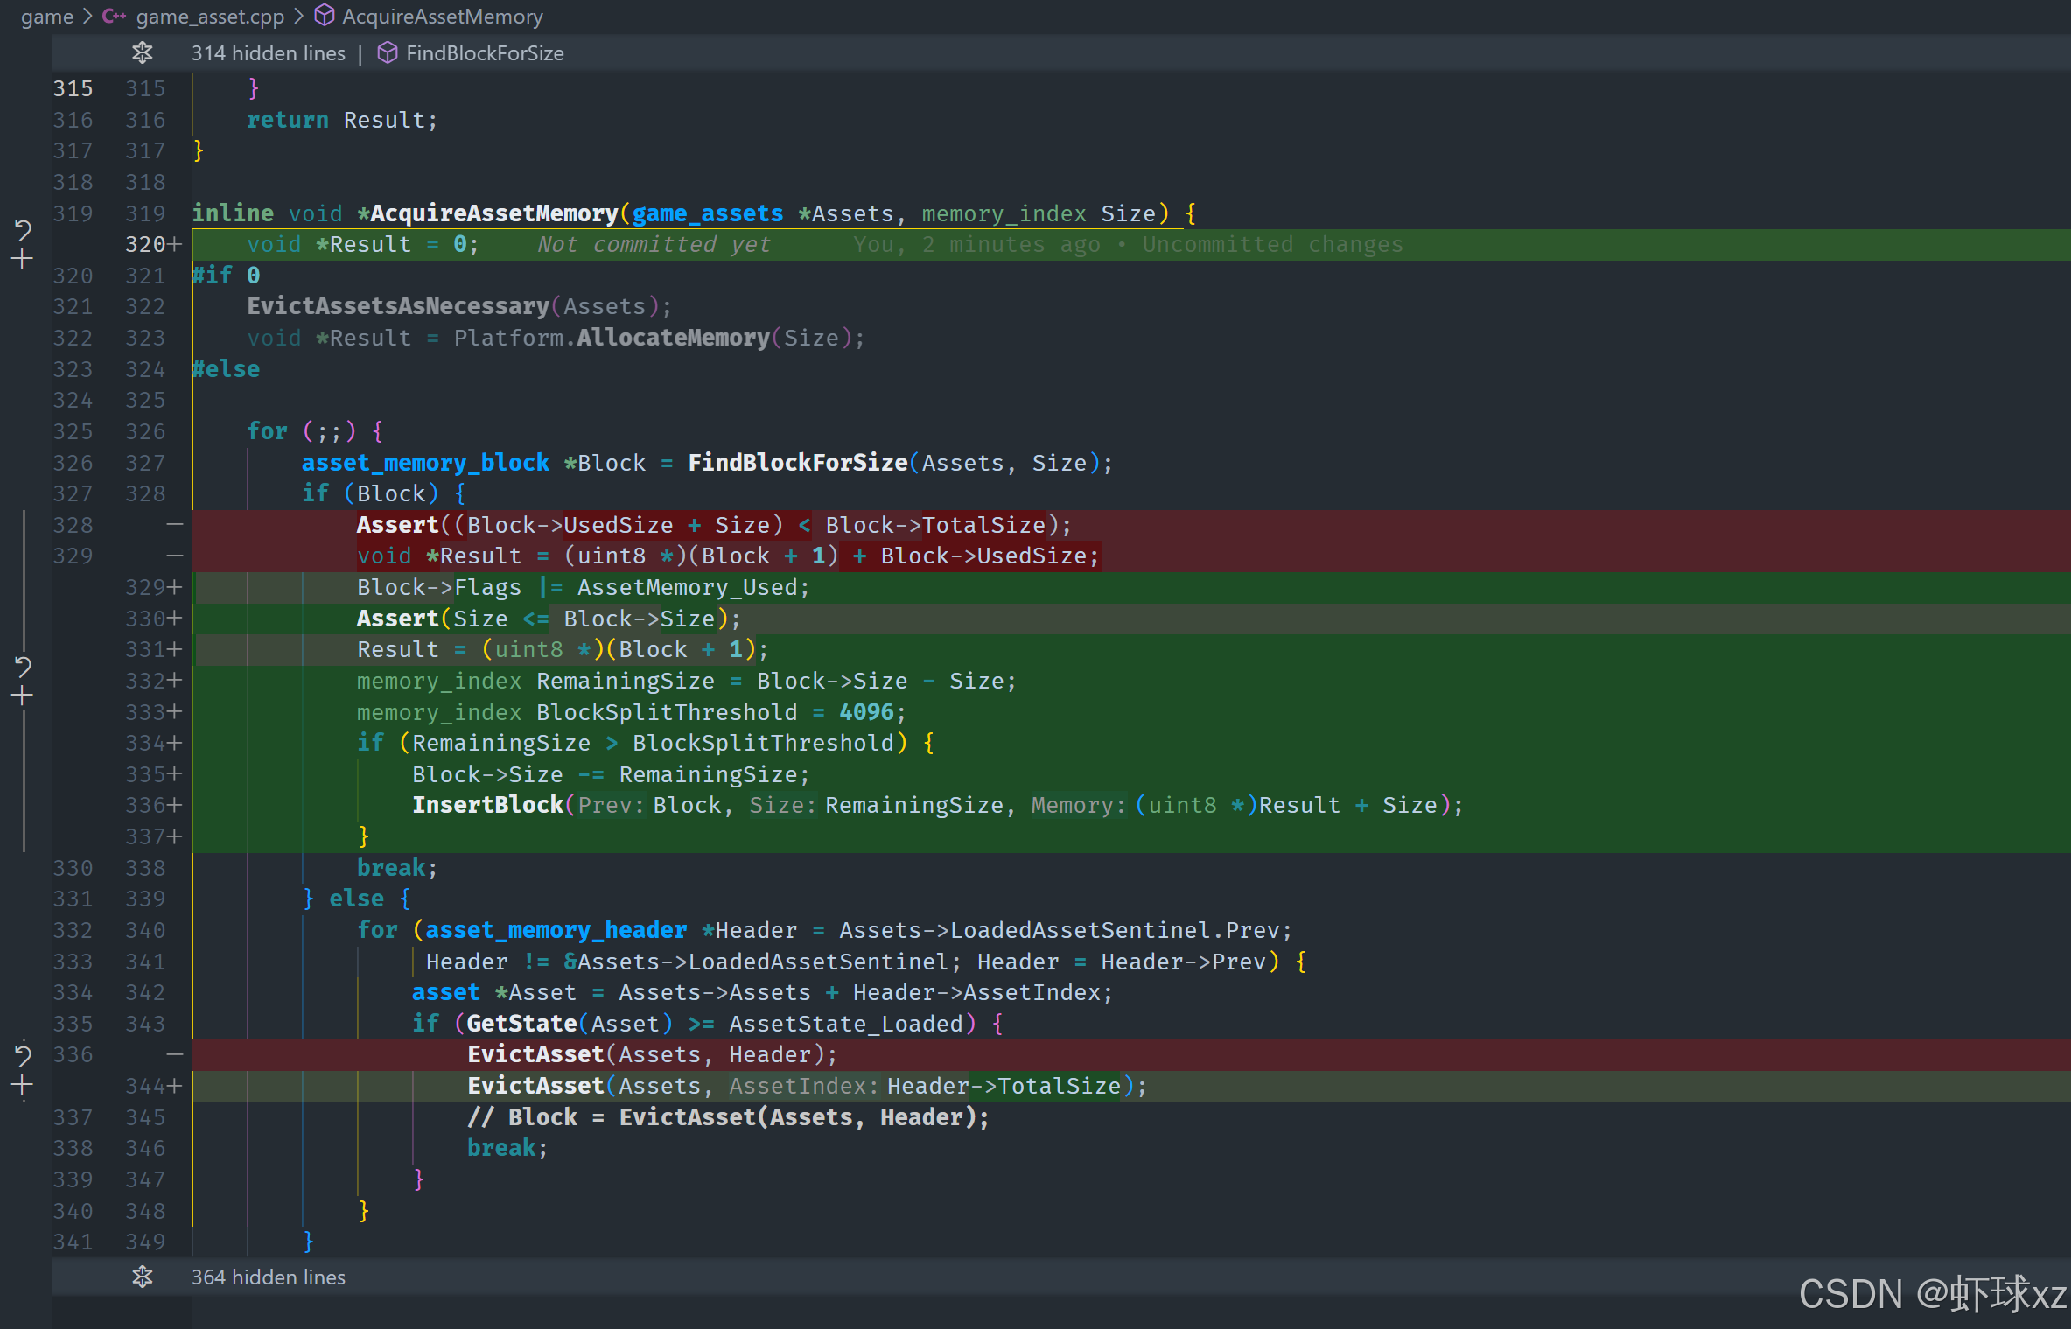Click RemainingSize declaration on line 332
This screenshot has width=2071, height=1329.
pos(625,682)
